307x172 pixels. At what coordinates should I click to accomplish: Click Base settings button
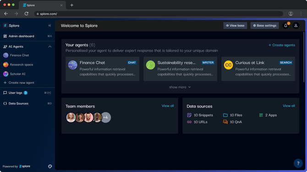pyautogui.click(x=265, y=26)
